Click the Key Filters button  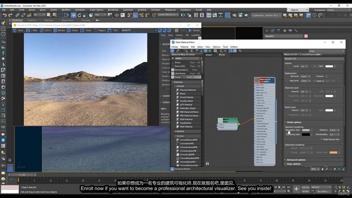coord(323,192)
